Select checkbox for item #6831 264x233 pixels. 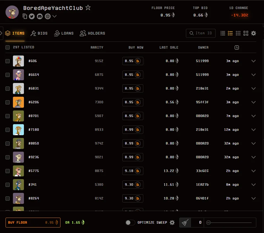pos(8,89)
